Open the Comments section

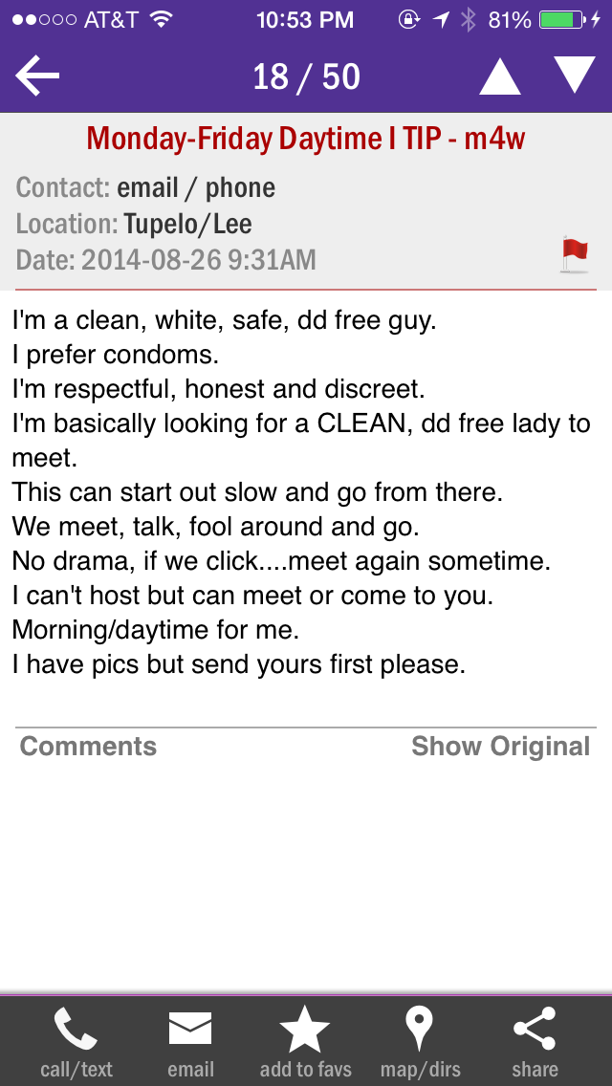88,747
